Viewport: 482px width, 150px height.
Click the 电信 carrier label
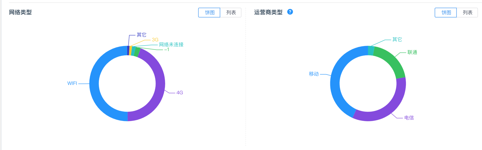point(409,118)
